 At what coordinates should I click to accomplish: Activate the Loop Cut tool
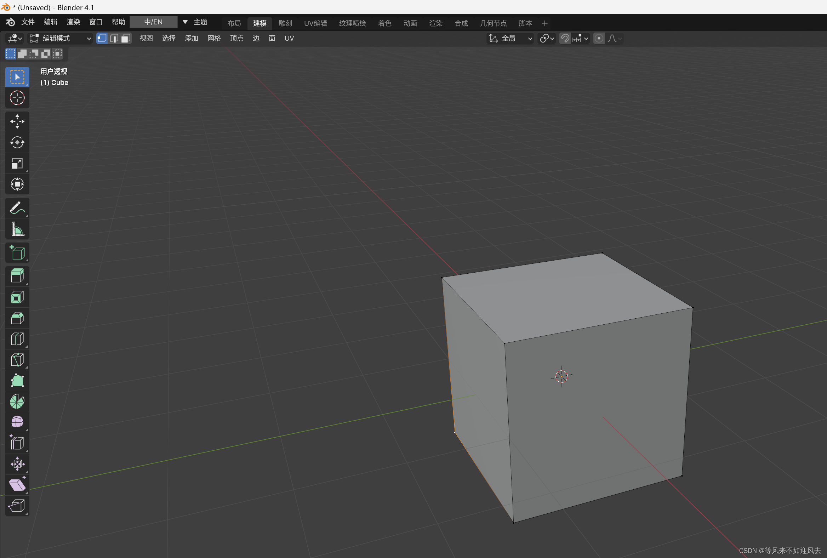click(x=17, y=339)
